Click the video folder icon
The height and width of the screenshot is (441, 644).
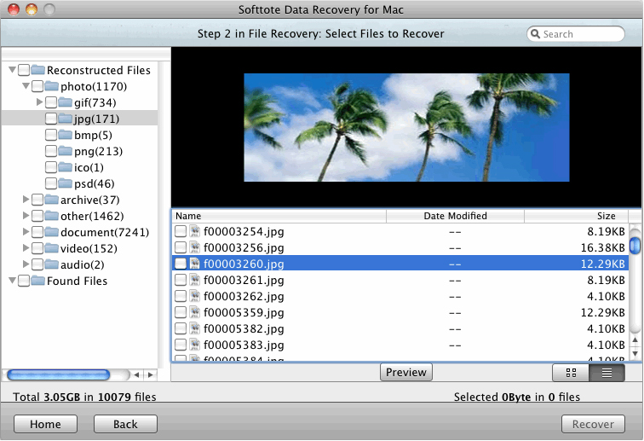(51, 248)
